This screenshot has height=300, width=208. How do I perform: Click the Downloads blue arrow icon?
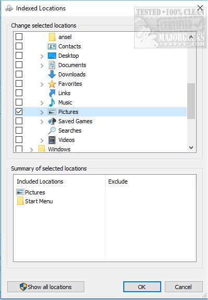(52, 74)
